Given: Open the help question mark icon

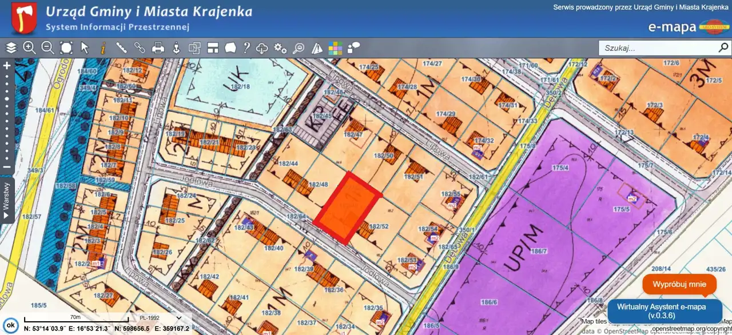Looking at the screenshot, I should [247, 48].
